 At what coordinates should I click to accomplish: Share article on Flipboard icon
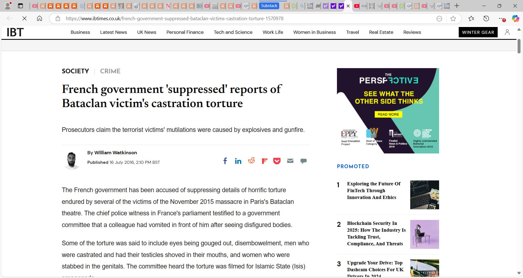pos(264,161)
